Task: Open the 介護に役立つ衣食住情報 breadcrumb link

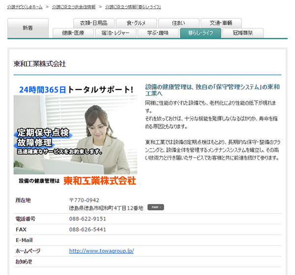Action: coord(74,7)
